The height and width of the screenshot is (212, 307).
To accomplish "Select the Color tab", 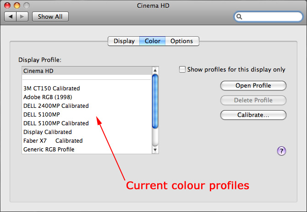I will pos(152,41).
